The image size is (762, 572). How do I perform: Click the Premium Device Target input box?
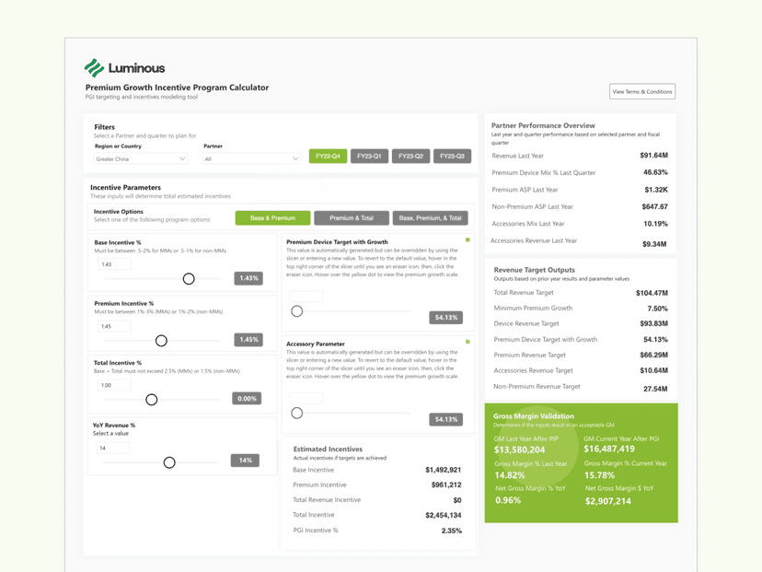[x=306, y=297]
